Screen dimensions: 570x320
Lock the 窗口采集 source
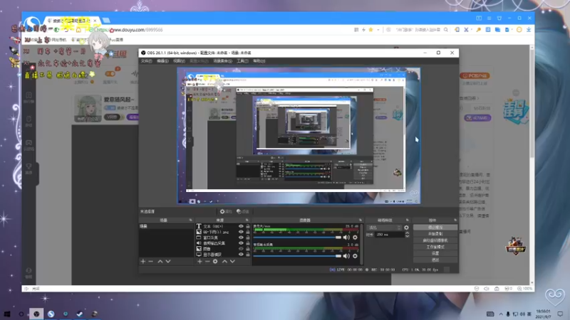pyautogui.click(x=248, y=238)
